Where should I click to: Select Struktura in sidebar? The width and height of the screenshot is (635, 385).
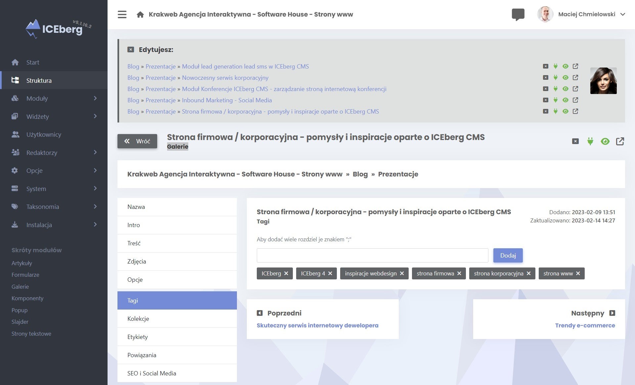54,80
